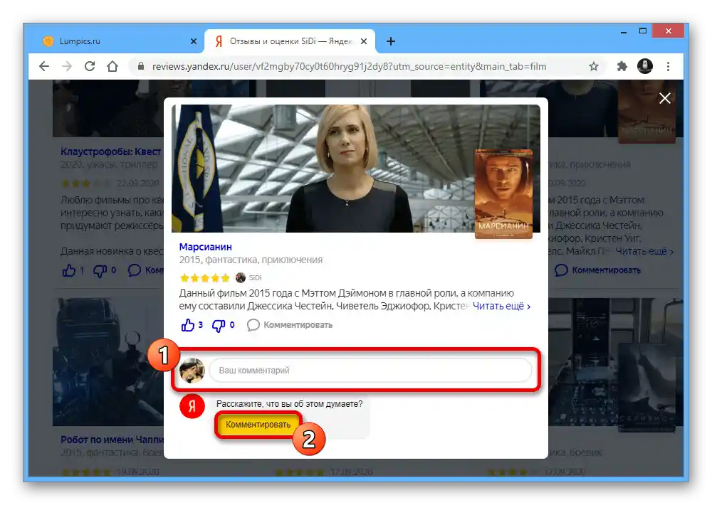Click Комментировать on the background right card
The image size is (712, 505).
point(597,270)
